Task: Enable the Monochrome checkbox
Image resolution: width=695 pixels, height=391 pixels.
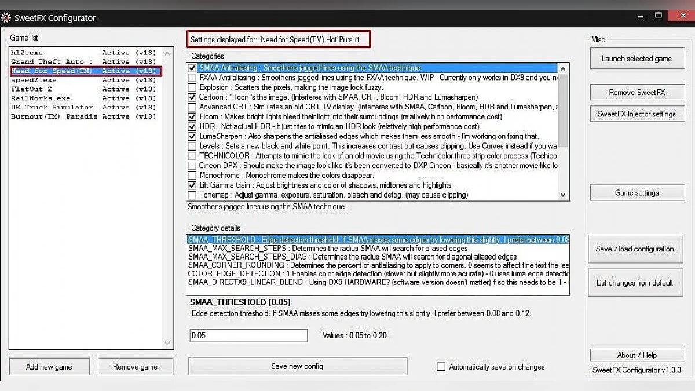Action: (192, 175)
